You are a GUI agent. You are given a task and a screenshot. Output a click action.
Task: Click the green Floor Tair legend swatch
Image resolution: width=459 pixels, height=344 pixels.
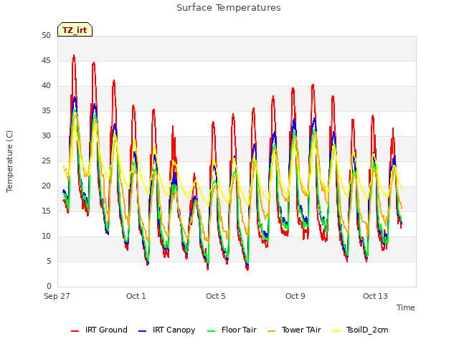point(211,331)
